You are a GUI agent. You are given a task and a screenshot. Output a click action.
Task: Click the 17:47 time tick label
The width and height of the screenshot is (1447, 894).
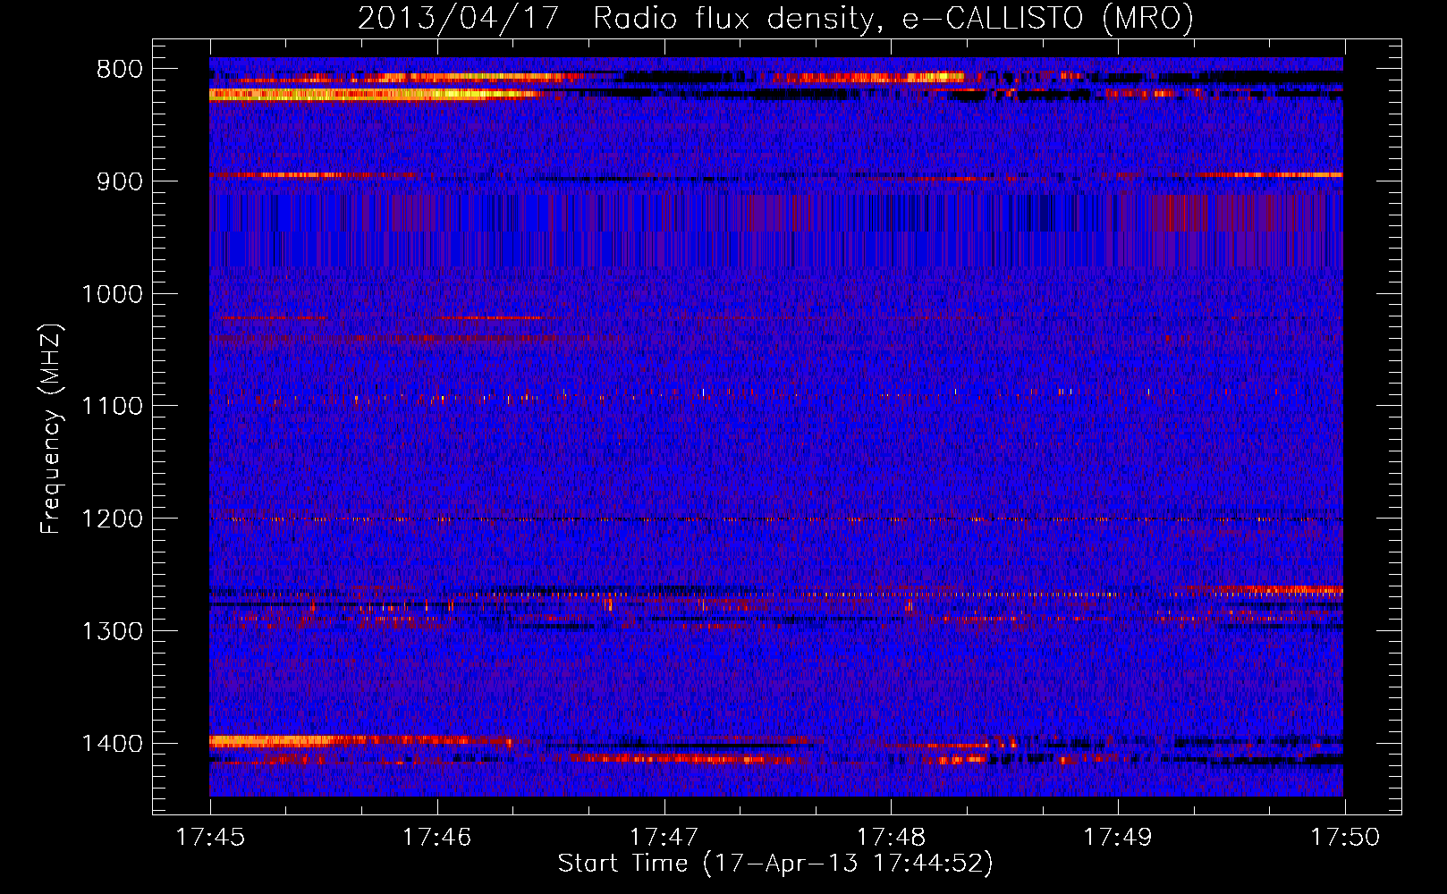[x=664, y=838]
